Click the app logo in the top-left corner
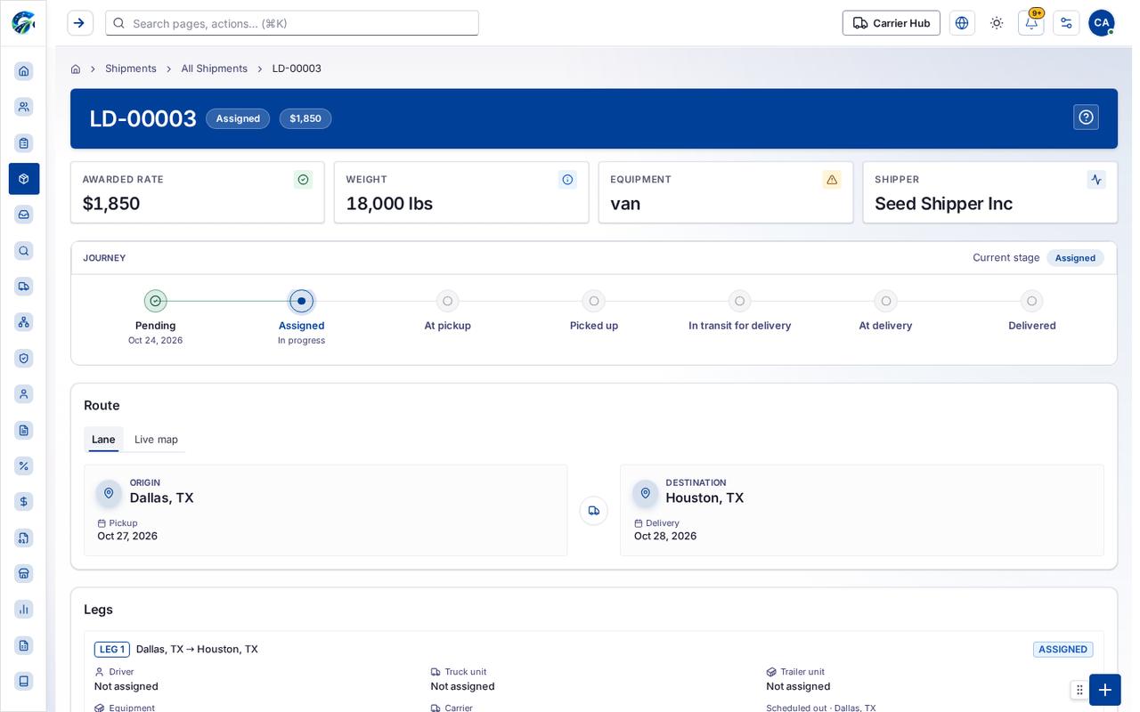 [x=23, y=22]
